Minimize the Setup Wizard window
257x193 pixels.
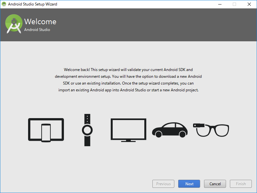coord(220,4)
